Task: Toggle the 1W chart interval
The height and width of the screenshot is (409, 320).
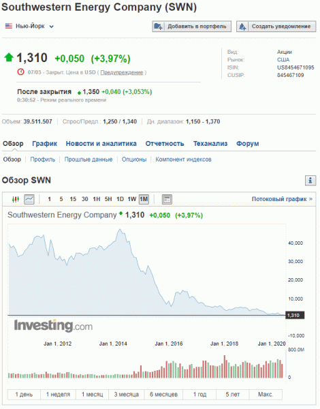Action: click(x=132, y=199)
